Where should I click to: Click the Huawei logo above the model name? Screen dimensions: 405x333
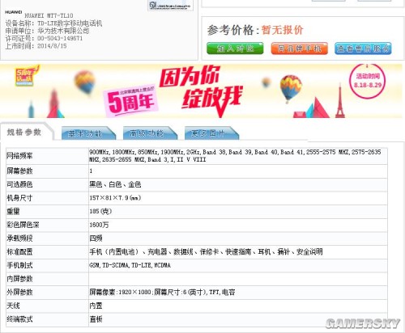(14, 12)
